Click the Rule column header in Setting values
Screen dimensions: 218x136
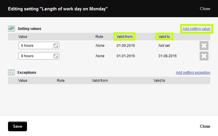99,37
